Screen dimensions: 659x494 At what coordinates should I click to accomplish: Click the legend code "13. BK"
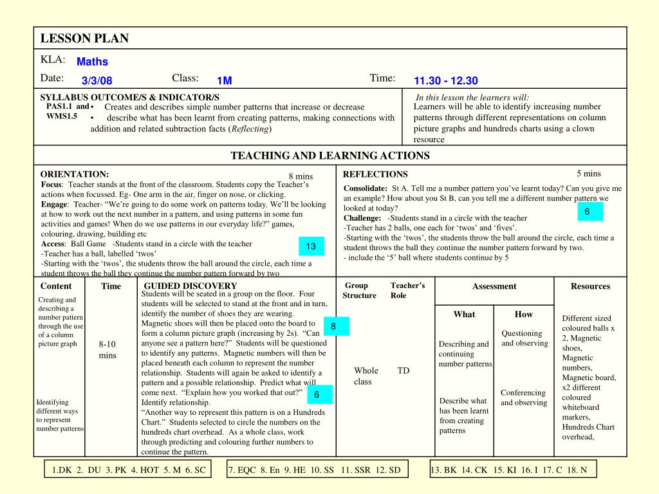(444, 470)
